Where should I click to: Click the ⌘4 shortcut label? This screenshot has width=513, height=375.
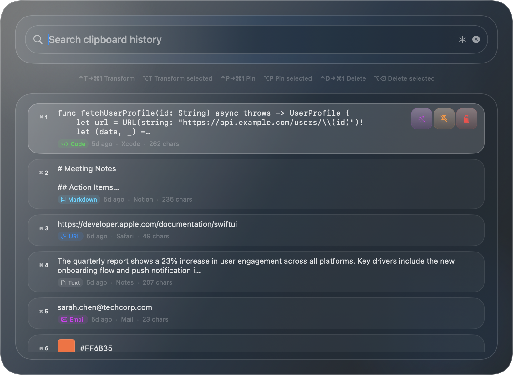pyautogui.click(x=44, y=265)
